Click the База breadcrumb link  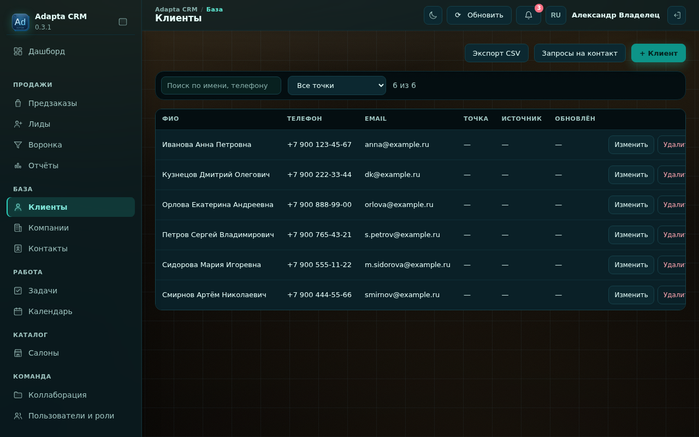[x=215, y=9]
